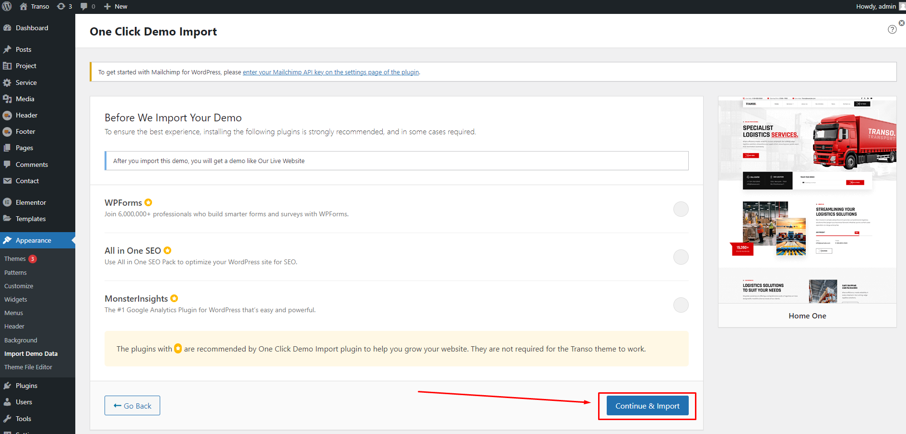
Task: Click the Pages icon in sidebar
Action: [x=7, y=148]
